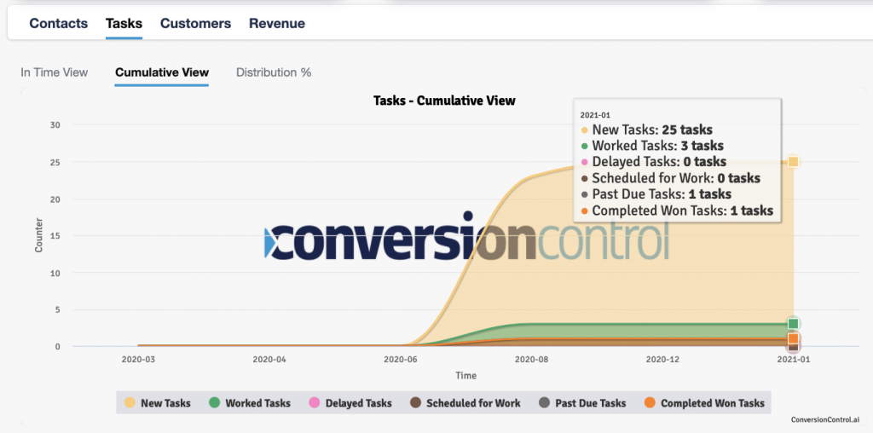873x433 pixels.
Task: Open the Contacts tab
Action: click(x=58, y=24)
